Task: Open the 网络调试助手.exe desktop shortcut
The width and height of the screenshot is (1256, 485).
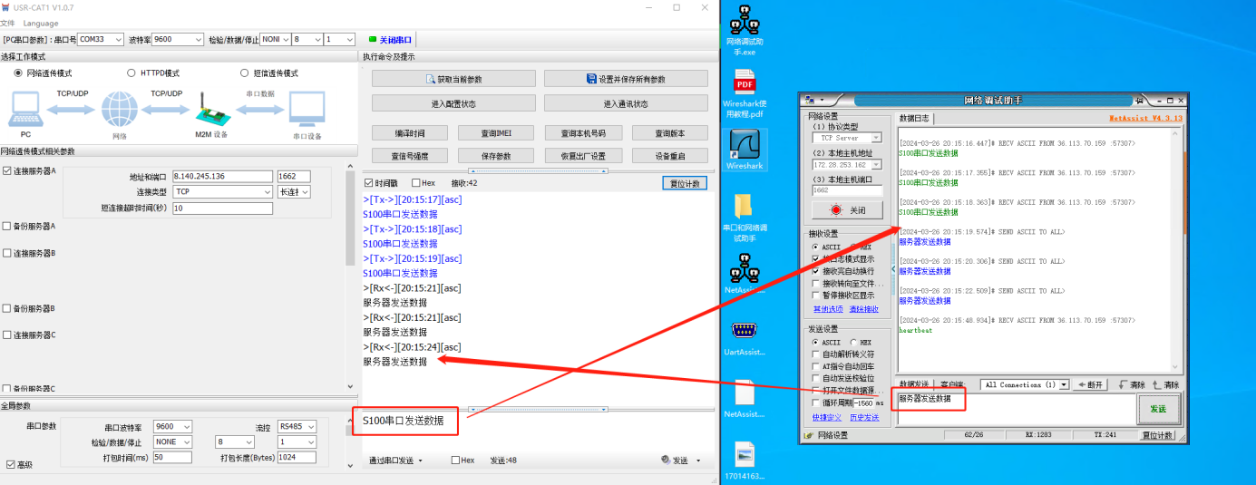Action: click(x=745, y=29)
